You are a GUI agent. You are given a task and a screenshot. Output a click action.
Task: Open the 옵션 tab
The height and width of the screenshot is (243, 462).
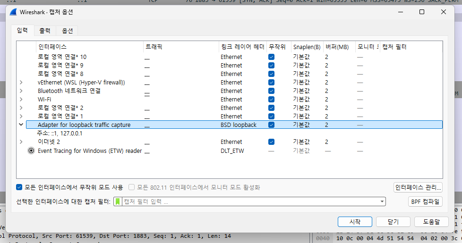click(67, 31)
